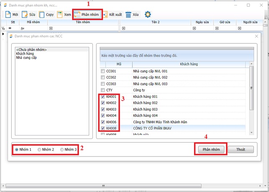The image size is (269, 192).
Task: Click the Thoát button
Action: tap(241, 149)
